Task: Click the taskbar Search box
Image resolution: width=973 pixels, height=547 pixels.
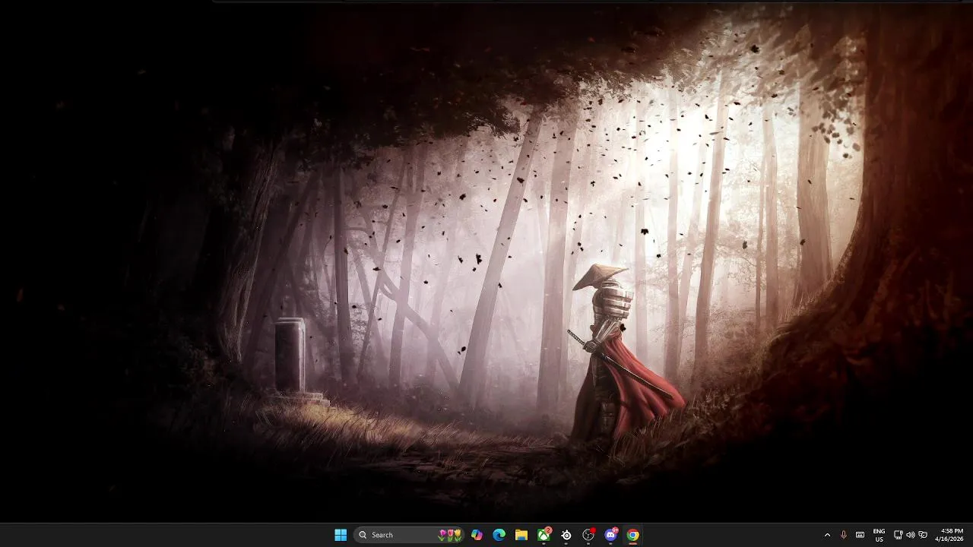Action: (x=410, y=535)
